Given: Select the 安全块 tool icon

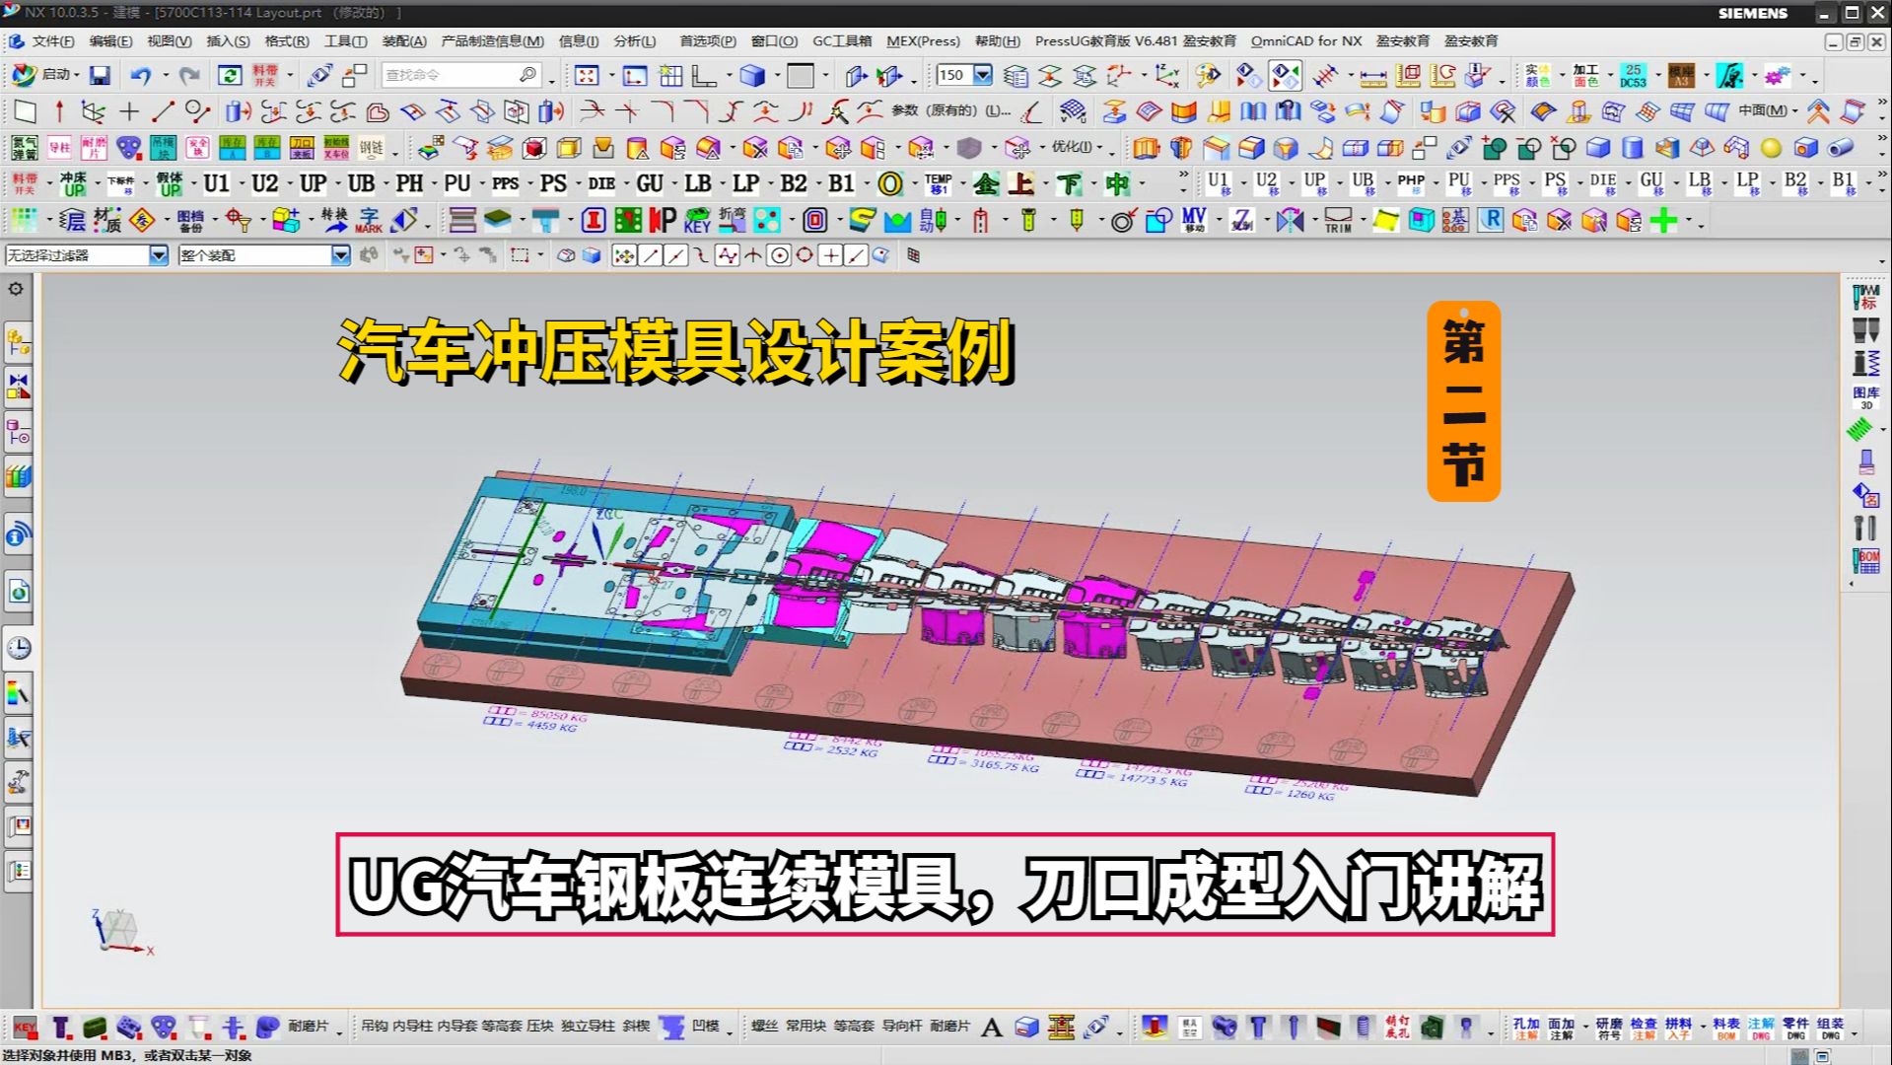Looking at the screenshot, I should pyautogui.click(x=197, y=148).
